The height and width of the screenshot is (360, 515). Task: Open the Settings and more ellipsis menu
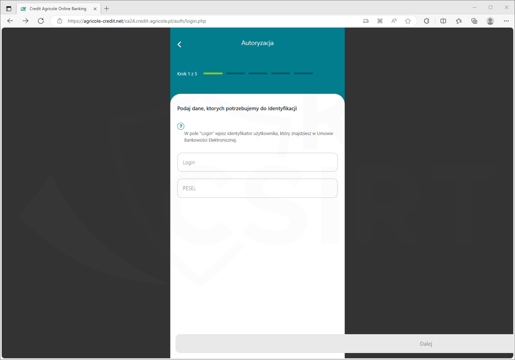click(506, 21)
